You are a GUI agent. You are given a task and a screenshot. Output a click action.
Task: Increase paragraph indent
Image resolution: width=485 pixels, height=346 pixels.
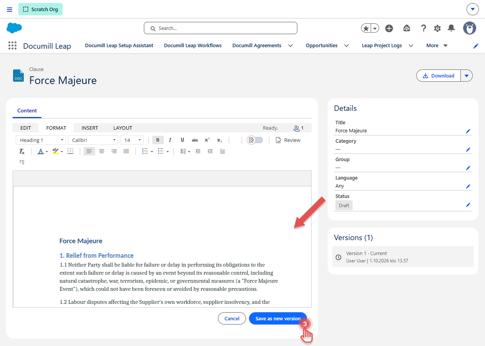click(210, 151)
